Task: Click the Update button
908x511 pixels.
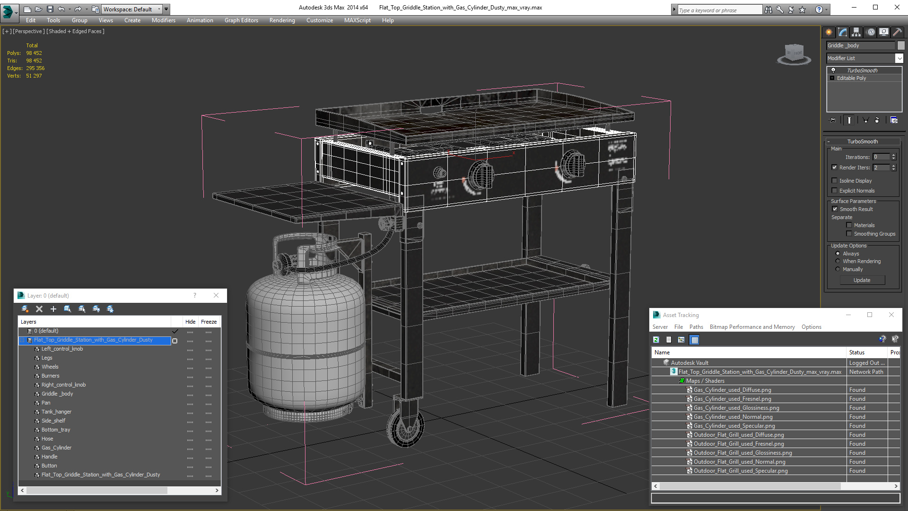Action: [x=862, y=280]
